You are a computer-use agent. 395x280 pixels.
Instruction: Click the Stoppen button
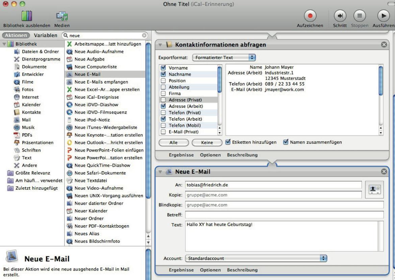[360, 16]
